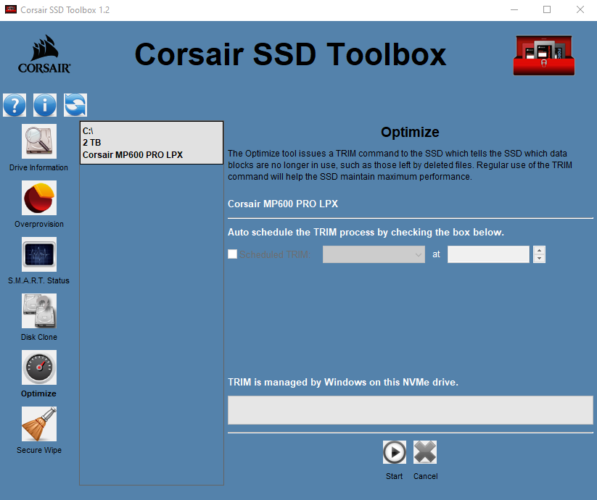Click the TRIM progress bar area
Screen dimensions: 597x500
[410, 410]
